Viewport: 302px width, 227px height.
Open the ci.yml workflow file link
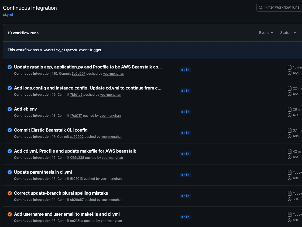click(8, 15)
